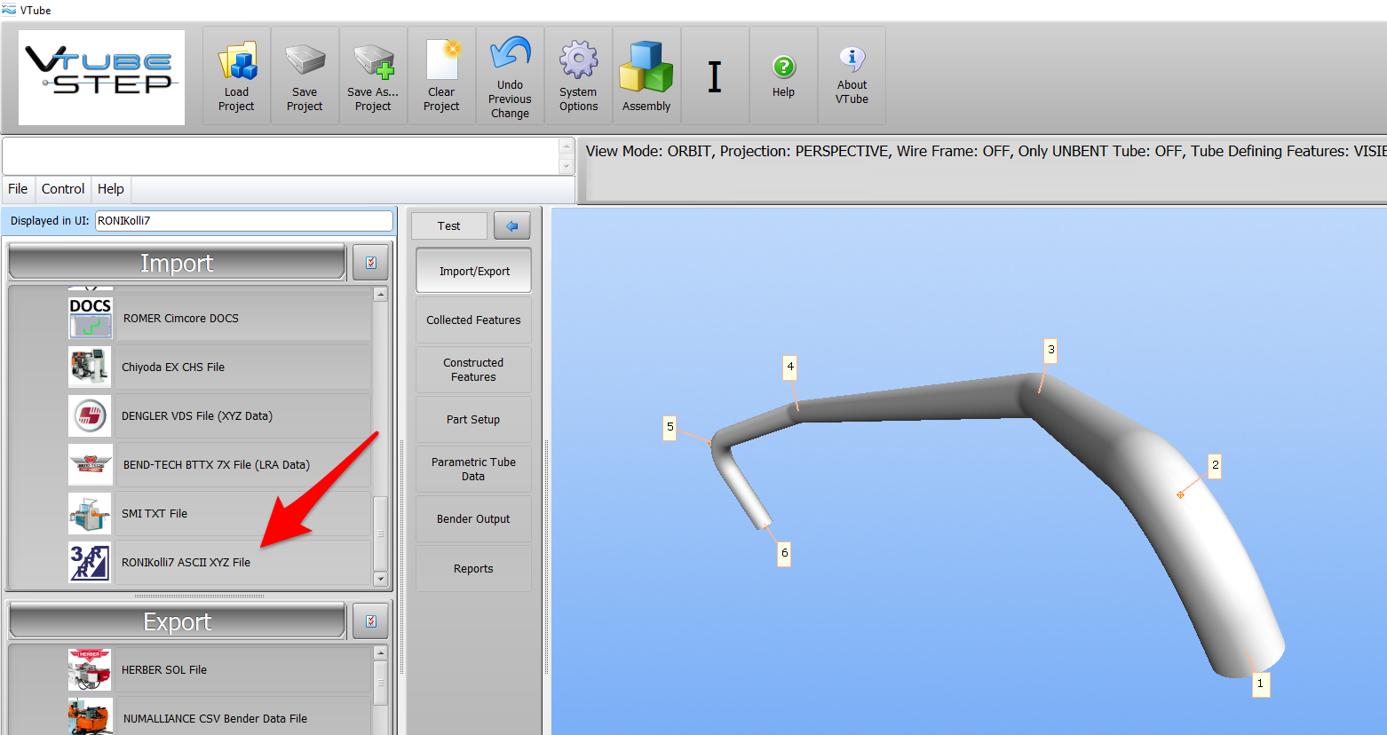Viewport: 1387px width, 735px height.
Task: Toggle the Export panel checkbox button
Action: click(371, 621)
